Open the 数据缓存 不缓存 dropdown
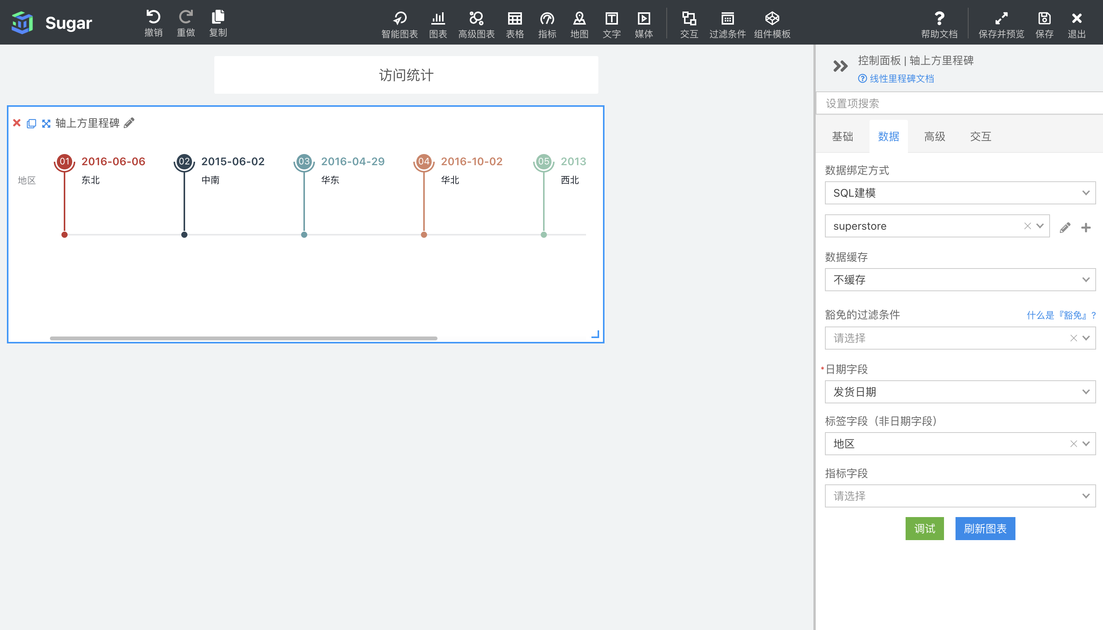Image resolution: width=1103 pixels, height=630 pixels. (x=960, y=280)
